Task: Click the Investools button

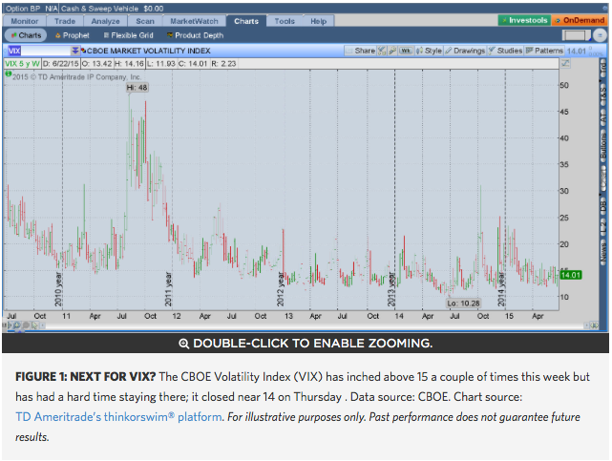Action: (524, 20)
